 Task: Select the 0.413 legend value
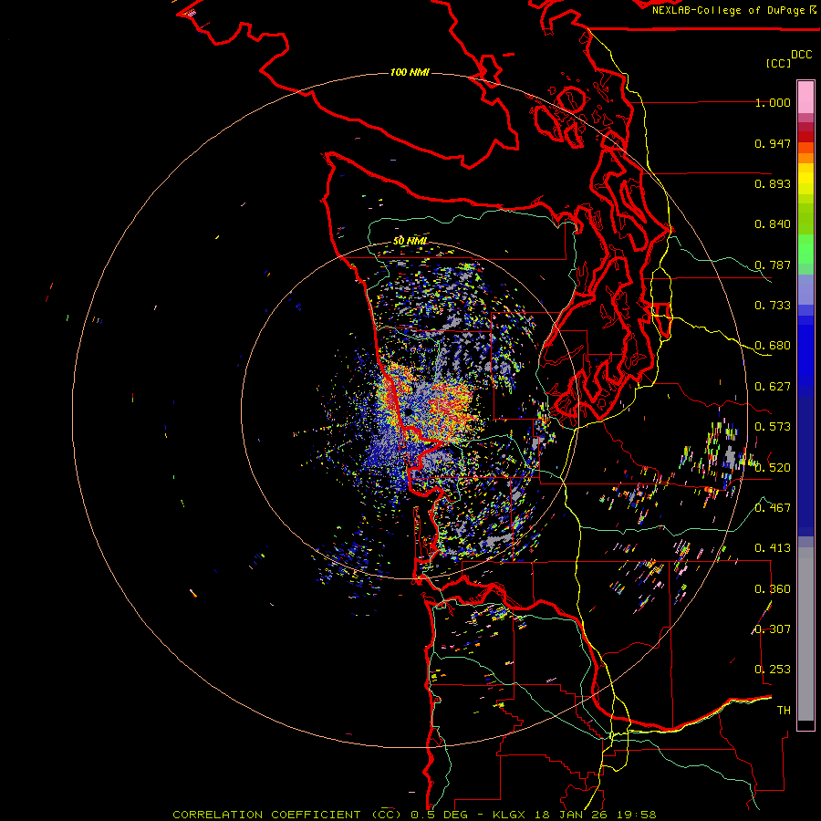[773, 548]
